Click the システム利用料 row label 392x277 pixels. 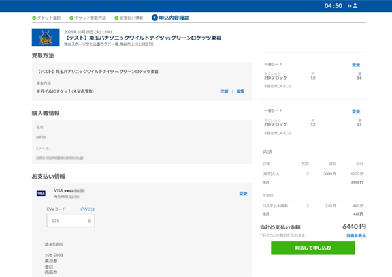(x=275, y=206)
